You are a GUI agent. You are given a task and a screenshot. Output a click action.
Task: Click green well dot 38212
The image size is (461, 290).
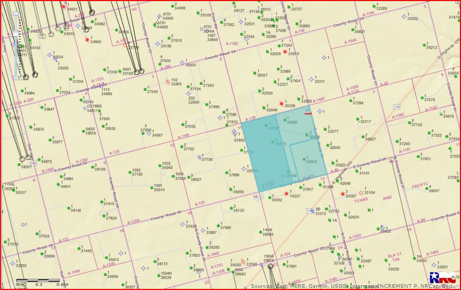[x=424, y=45]
